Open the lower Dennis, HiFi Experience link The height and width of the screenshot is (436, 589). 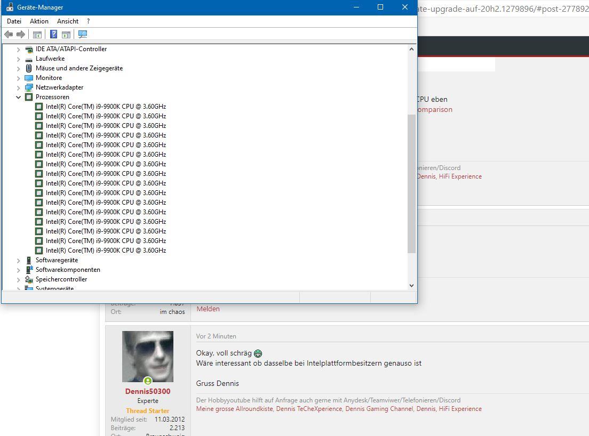click(449, 409)
